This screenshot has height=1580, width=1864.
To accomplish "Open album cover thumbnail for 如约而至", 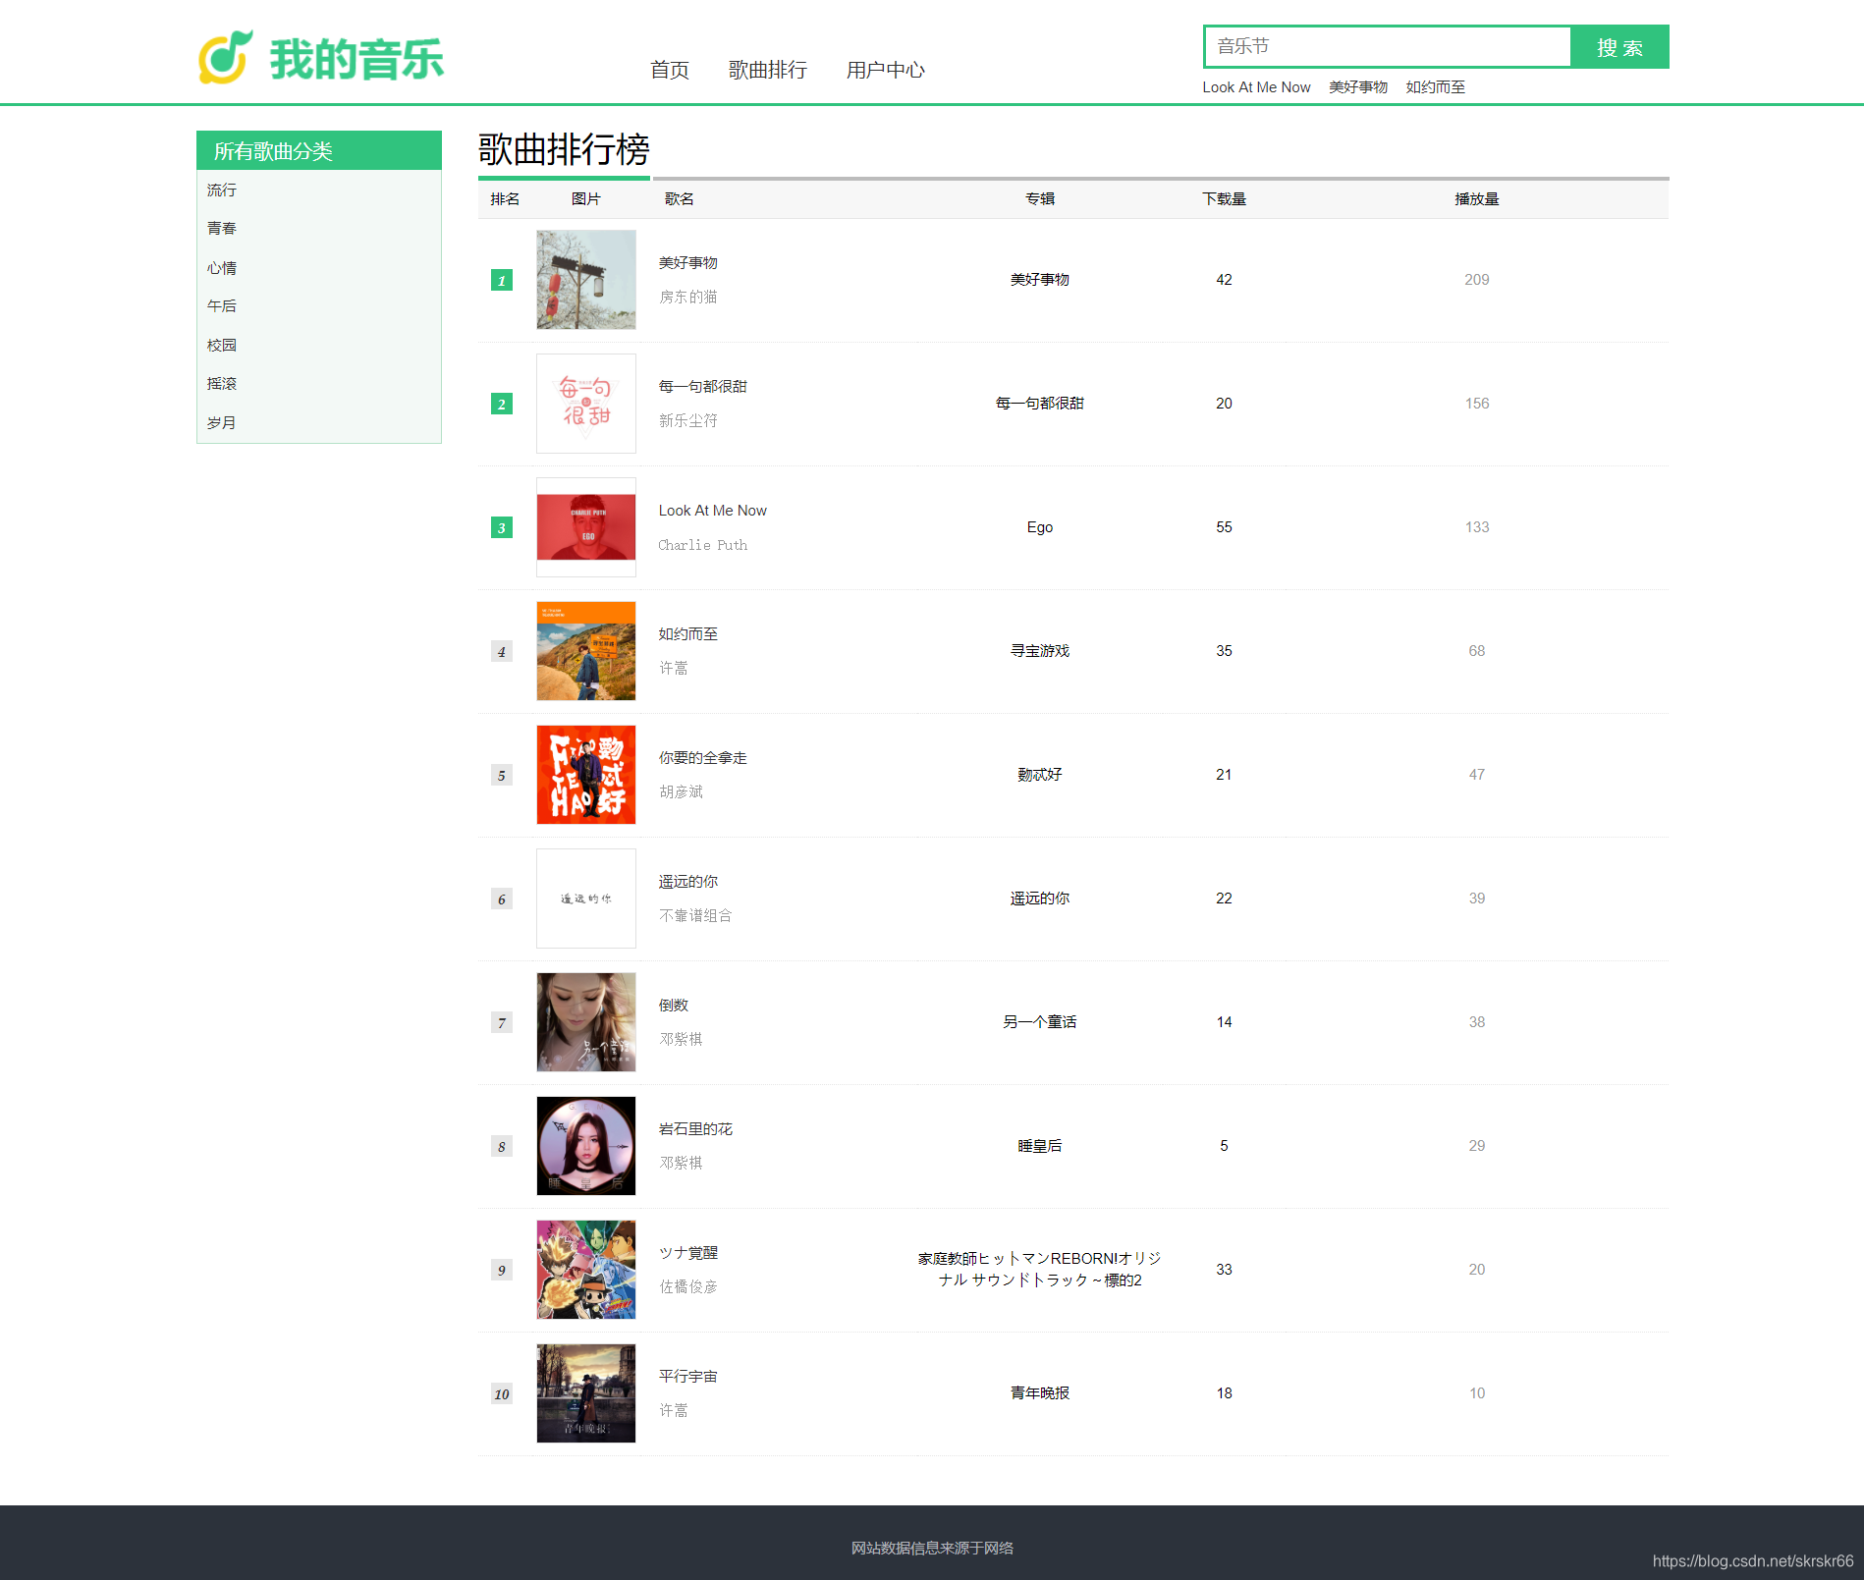I will pos(586,651).
